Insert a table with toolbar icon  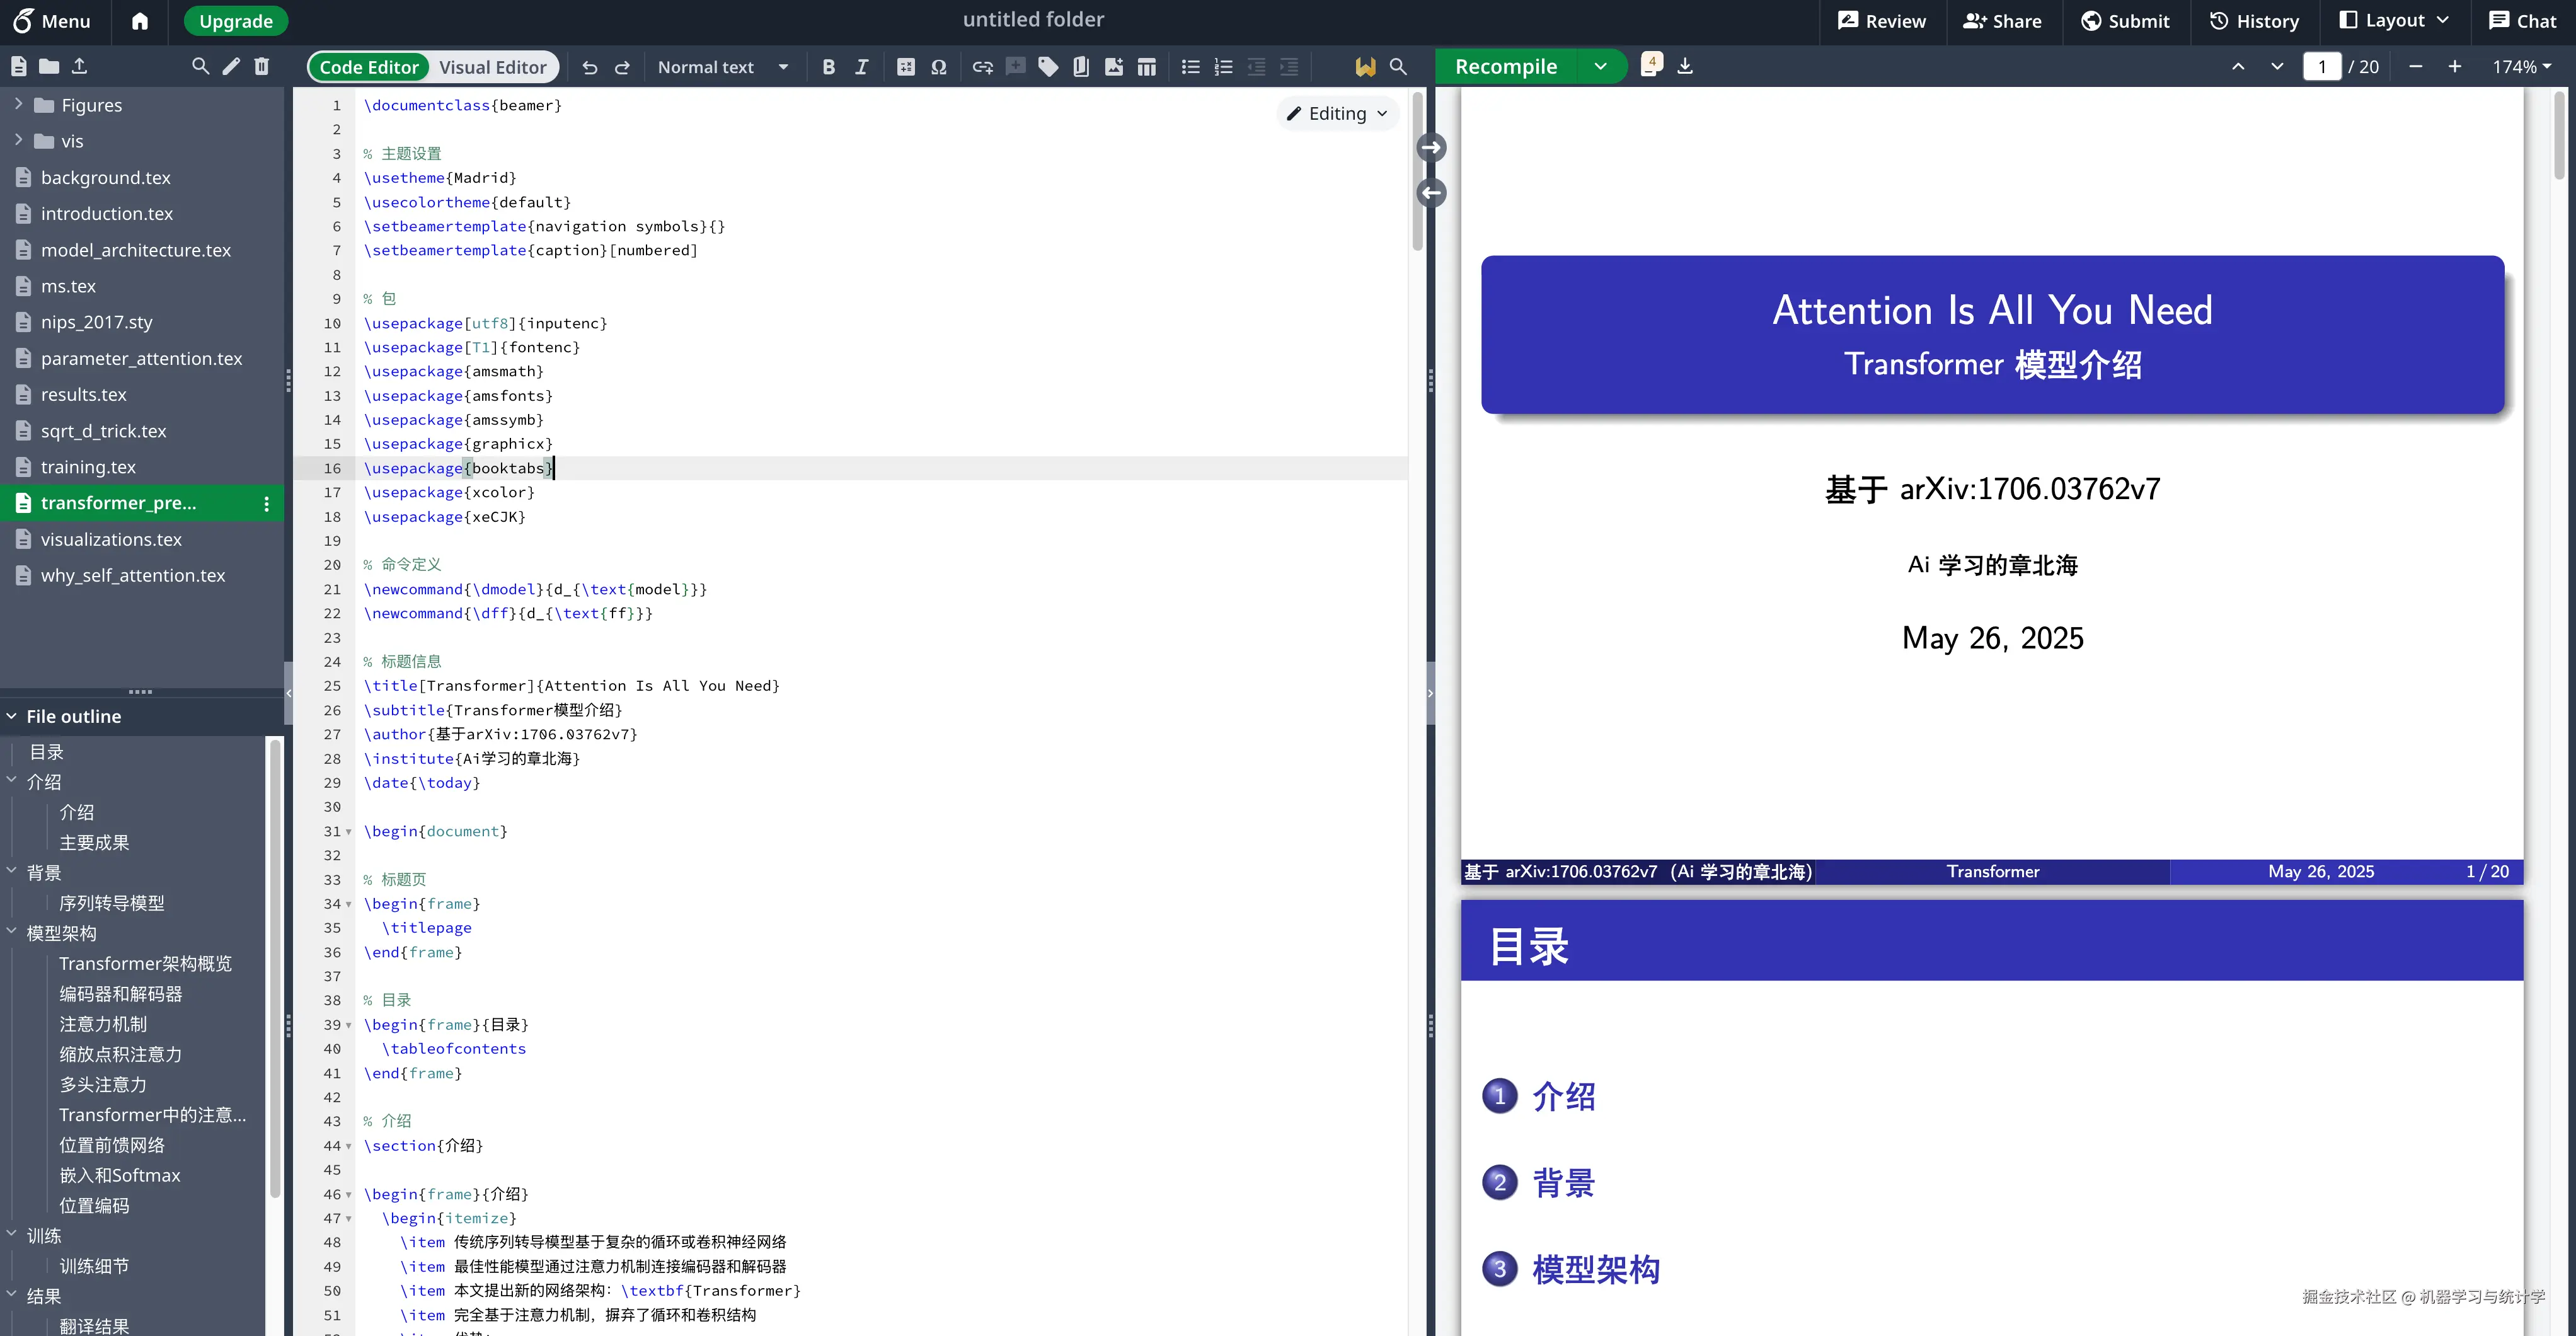[1146, 67]
